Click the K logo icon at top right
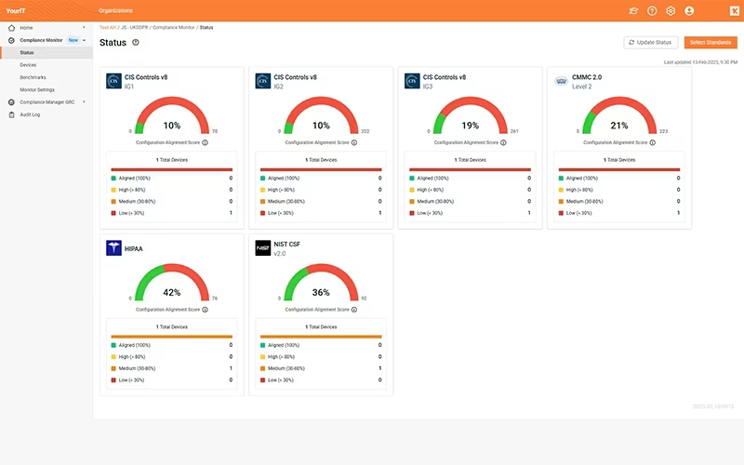Screen dimensions: 744x465 (x=734, y=11)
